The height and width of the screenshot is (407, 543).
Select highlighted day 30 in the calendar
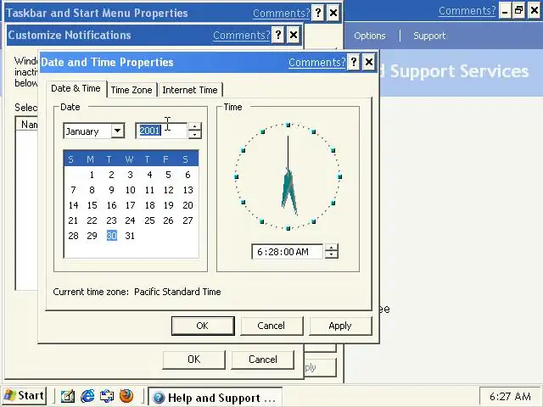pyautogui.click(x=111, y=236)
